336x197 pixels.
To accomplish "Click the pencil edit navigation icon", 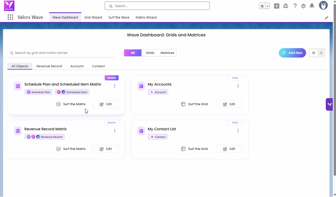I will [x=327, y=18].
